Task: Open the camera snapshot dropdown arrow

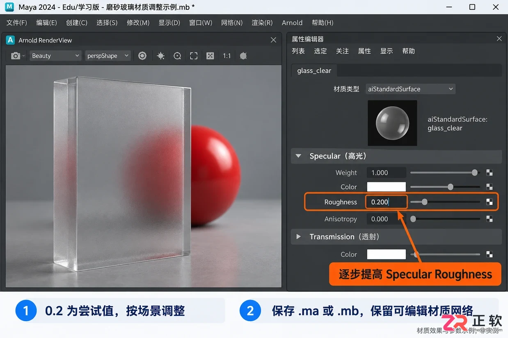Action: click(24, 56)
